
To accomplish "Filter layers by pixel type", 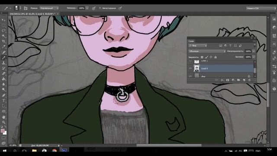I will point(221,45).
